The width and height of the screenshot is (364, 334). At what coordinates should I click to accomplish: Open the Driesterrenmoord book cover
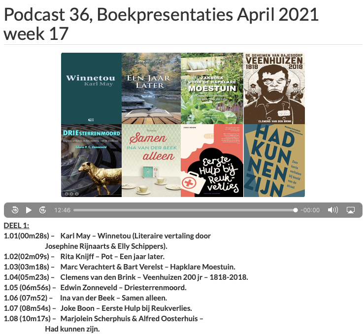coord(91,161)
